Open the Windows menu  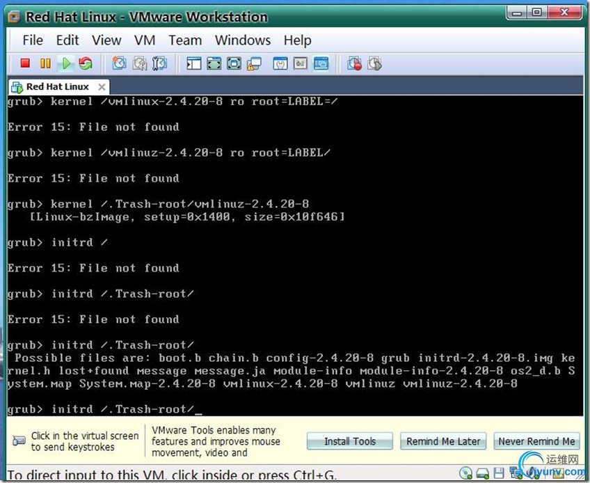[x=243, y=40]
